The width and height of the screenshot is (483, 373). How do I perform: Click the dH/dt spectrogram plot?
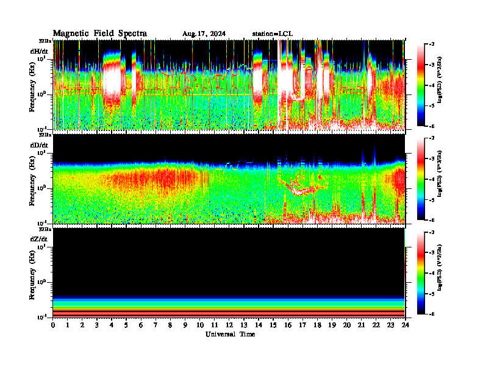tap(229, 85)
